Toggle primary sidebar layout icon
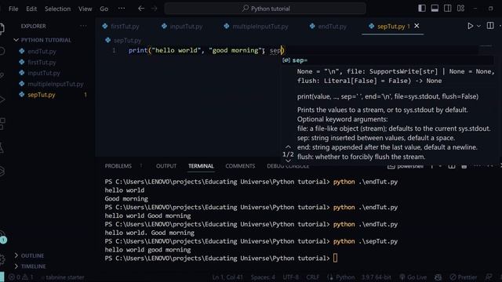Viewport: 502px width, 282px height. (422, 9)
